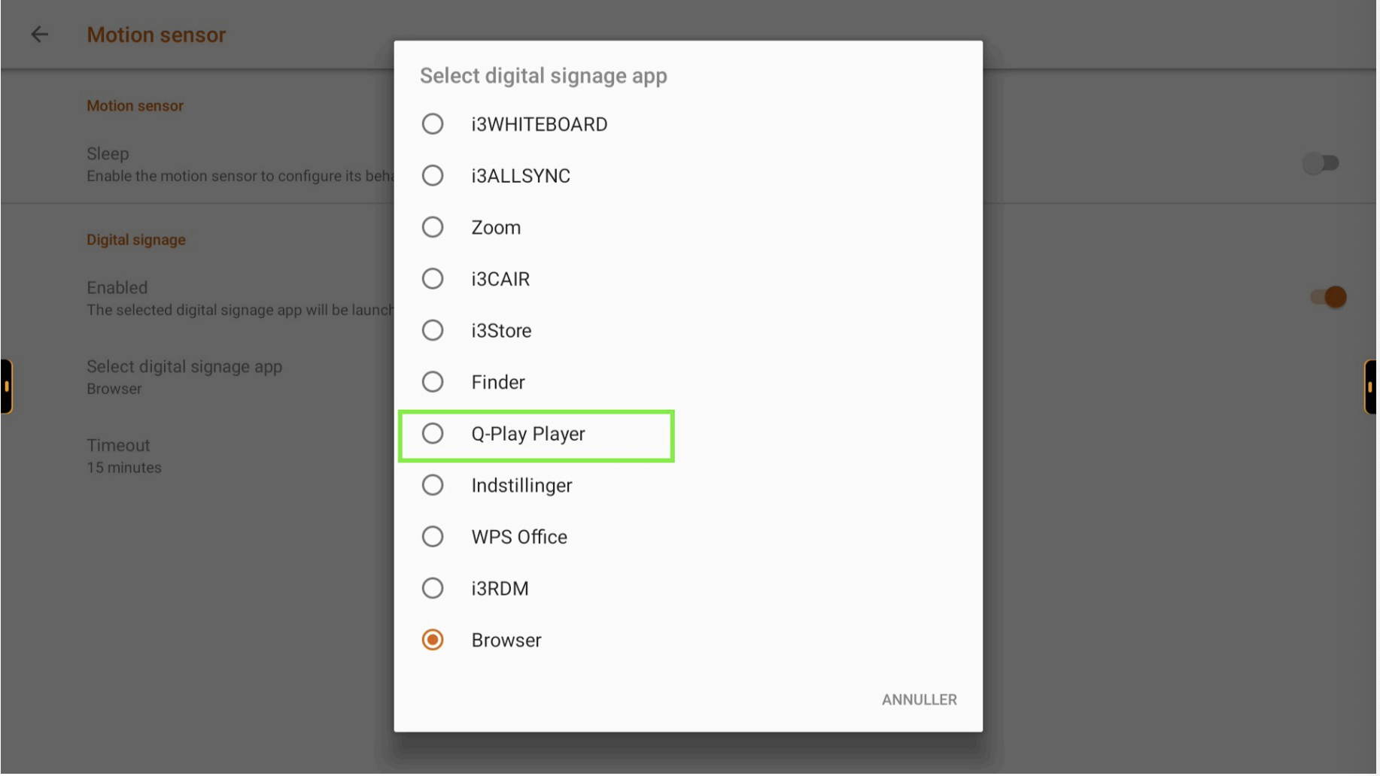Choose i3CAIR as signage app

click(x=688, y=279)
